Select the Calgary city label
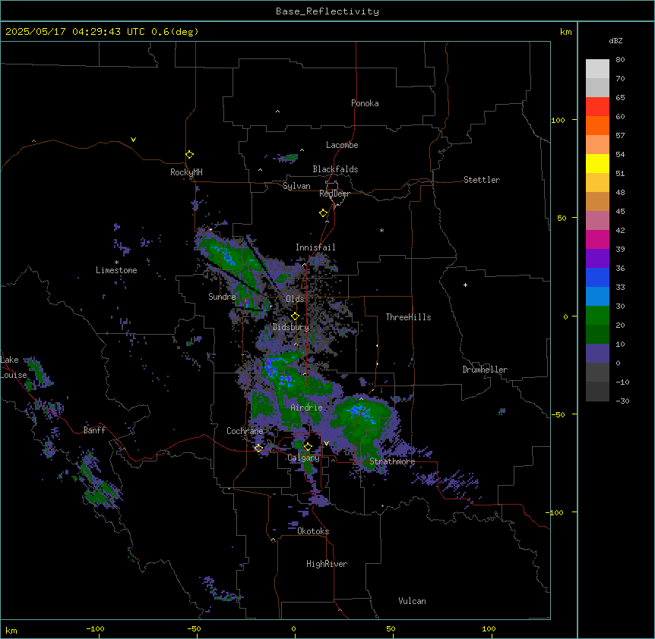This screenshot has width=655, height=639. pyautogui.click(x=303, y=458)
